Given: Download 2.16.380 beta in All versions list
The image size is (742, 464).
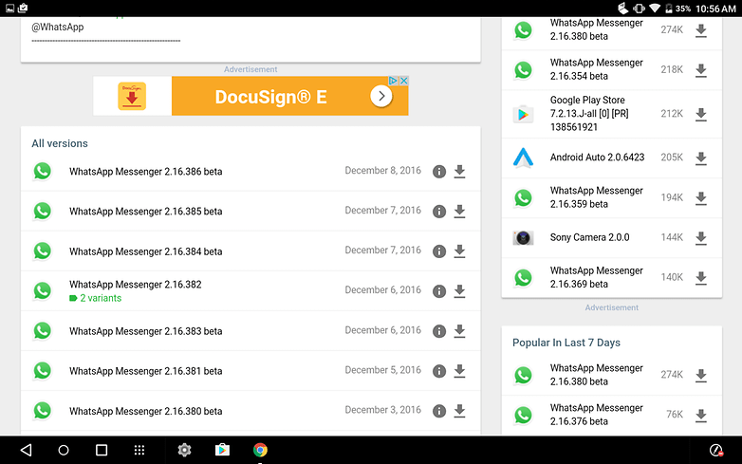Looking at the screenshot, I should [459, 411].
